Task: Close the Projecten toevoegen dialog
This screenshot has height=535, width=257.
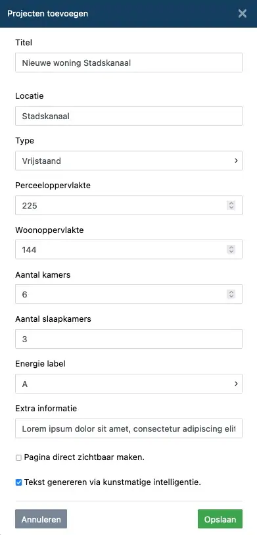Action: click(x=242, y=14)
